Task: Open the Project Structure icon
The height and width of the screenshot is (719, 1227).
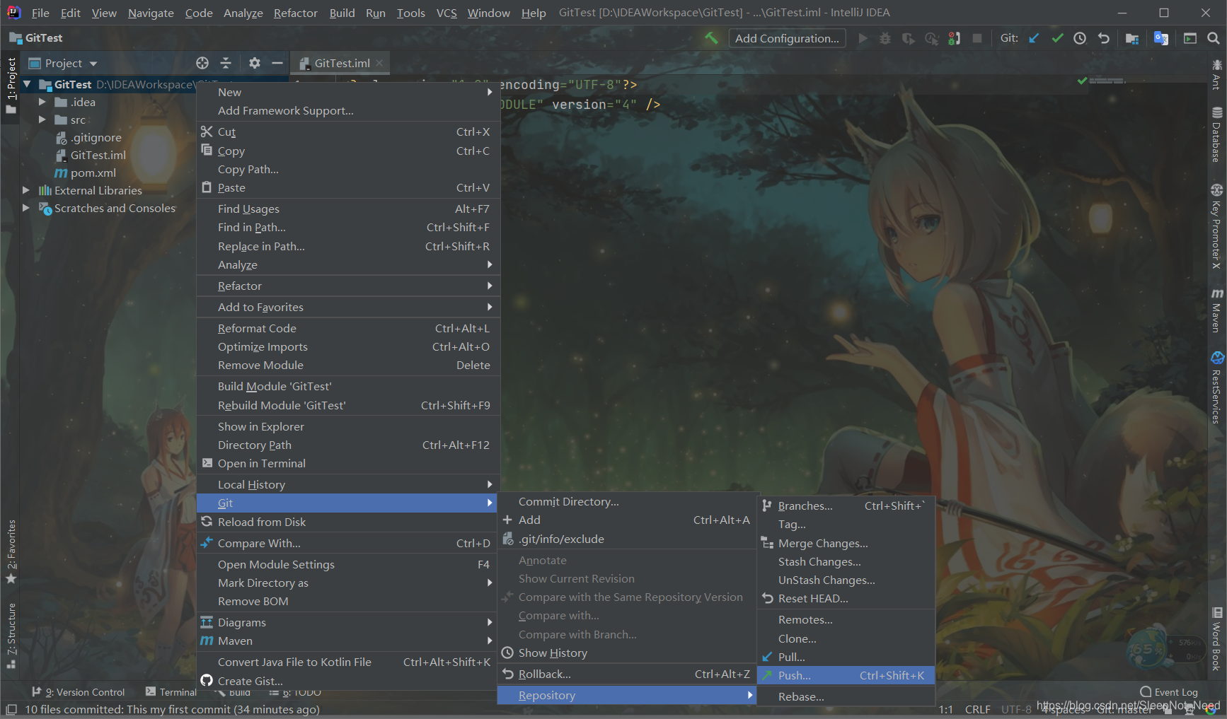Action: pyautogui.click(x=1132, y=38)
